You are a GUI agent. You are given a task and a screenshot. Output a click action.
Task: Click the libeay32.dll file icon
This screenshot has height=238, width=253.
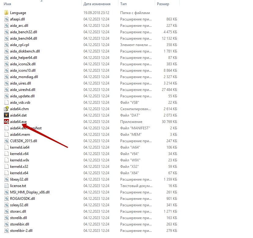coord(6,179)
